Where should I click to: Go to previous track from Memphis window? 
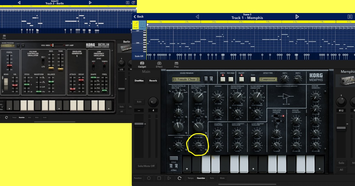pyautogui.click(x=197, y=17)
